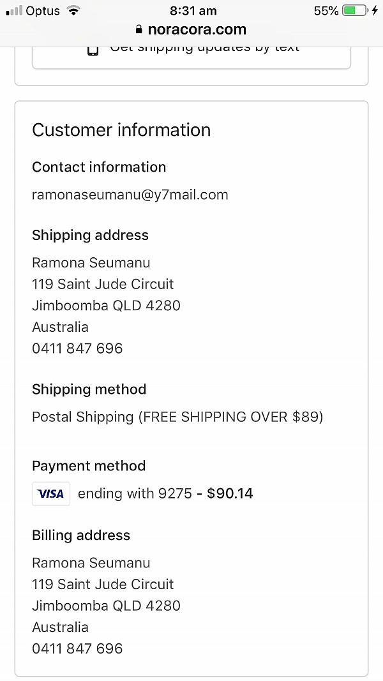Tap the Customer information heading

click(121, 130)
